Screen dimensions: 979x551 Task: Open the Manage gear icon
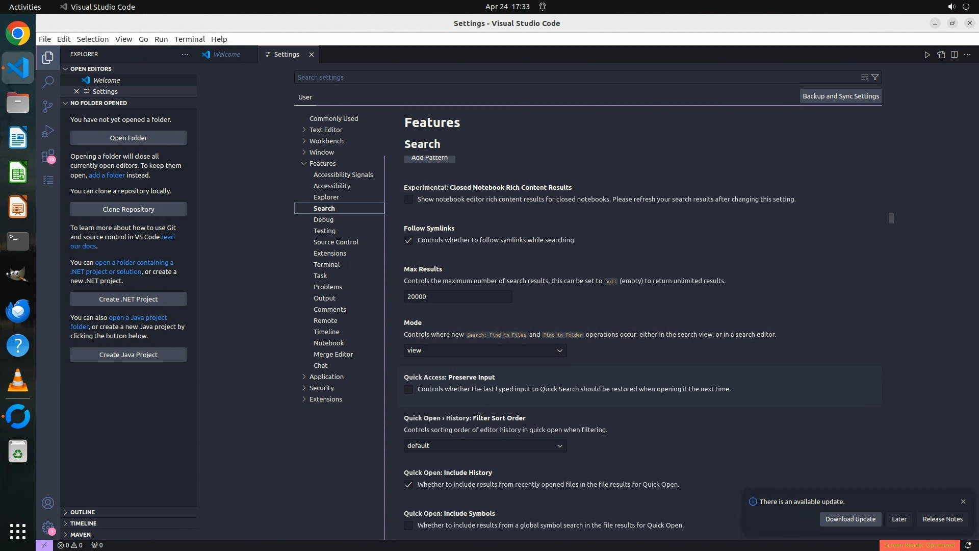48,528
